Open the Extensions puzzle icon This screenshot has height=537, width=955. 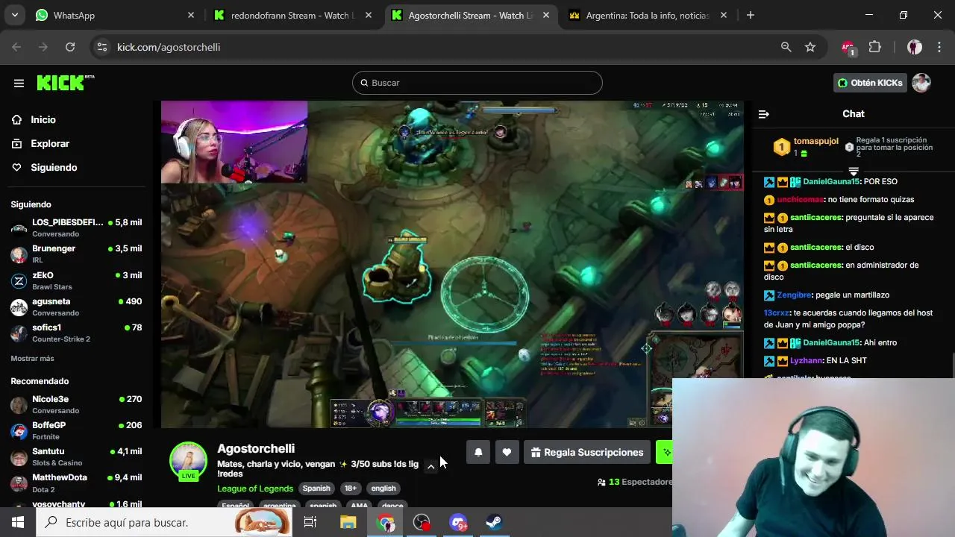[x=875, y=47]
